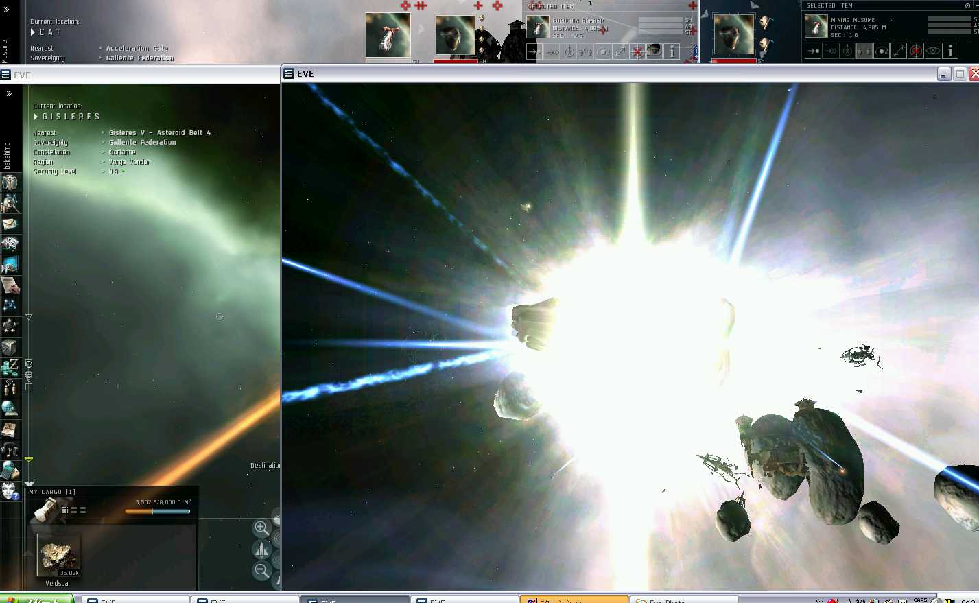
Task: Click the zoom out magnifier button
Action: point(261,570)
